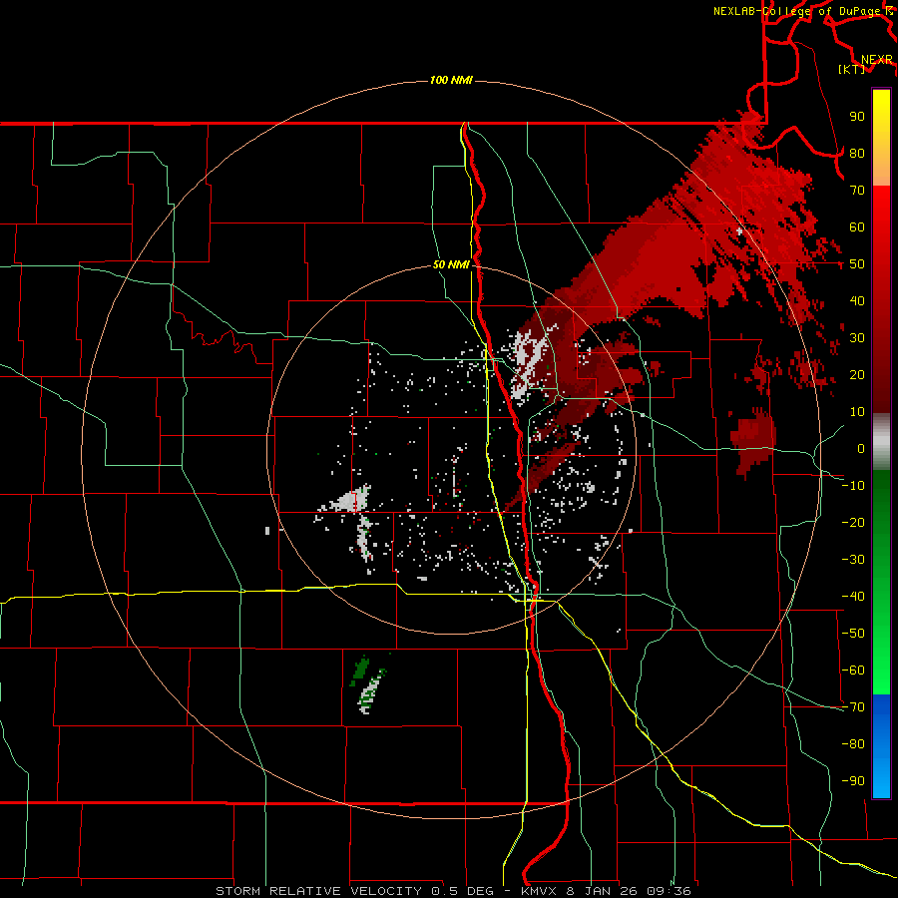898x898 pixels.
Task: Click the -50 knot scale label
Action: click(853, 634)
